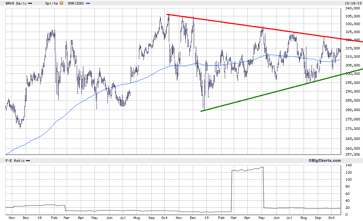Click the '19' year marker on time axis
The height and width of the screenshot is (221, 363).
point(206,218)
